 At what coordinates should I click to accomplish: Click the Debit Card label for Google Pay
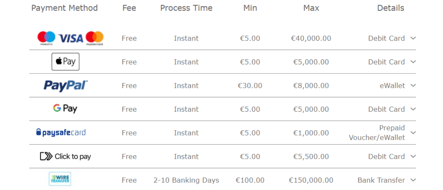[386, 109]
